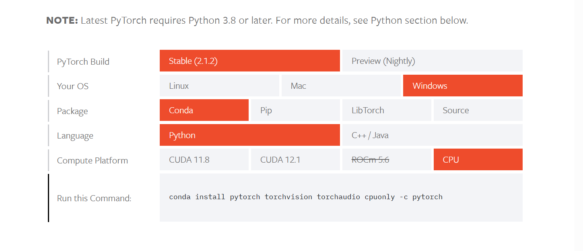The height and width of the screenshot is (251, 583).
Task: Choose the Conda package option
Action: pos(204,110)
